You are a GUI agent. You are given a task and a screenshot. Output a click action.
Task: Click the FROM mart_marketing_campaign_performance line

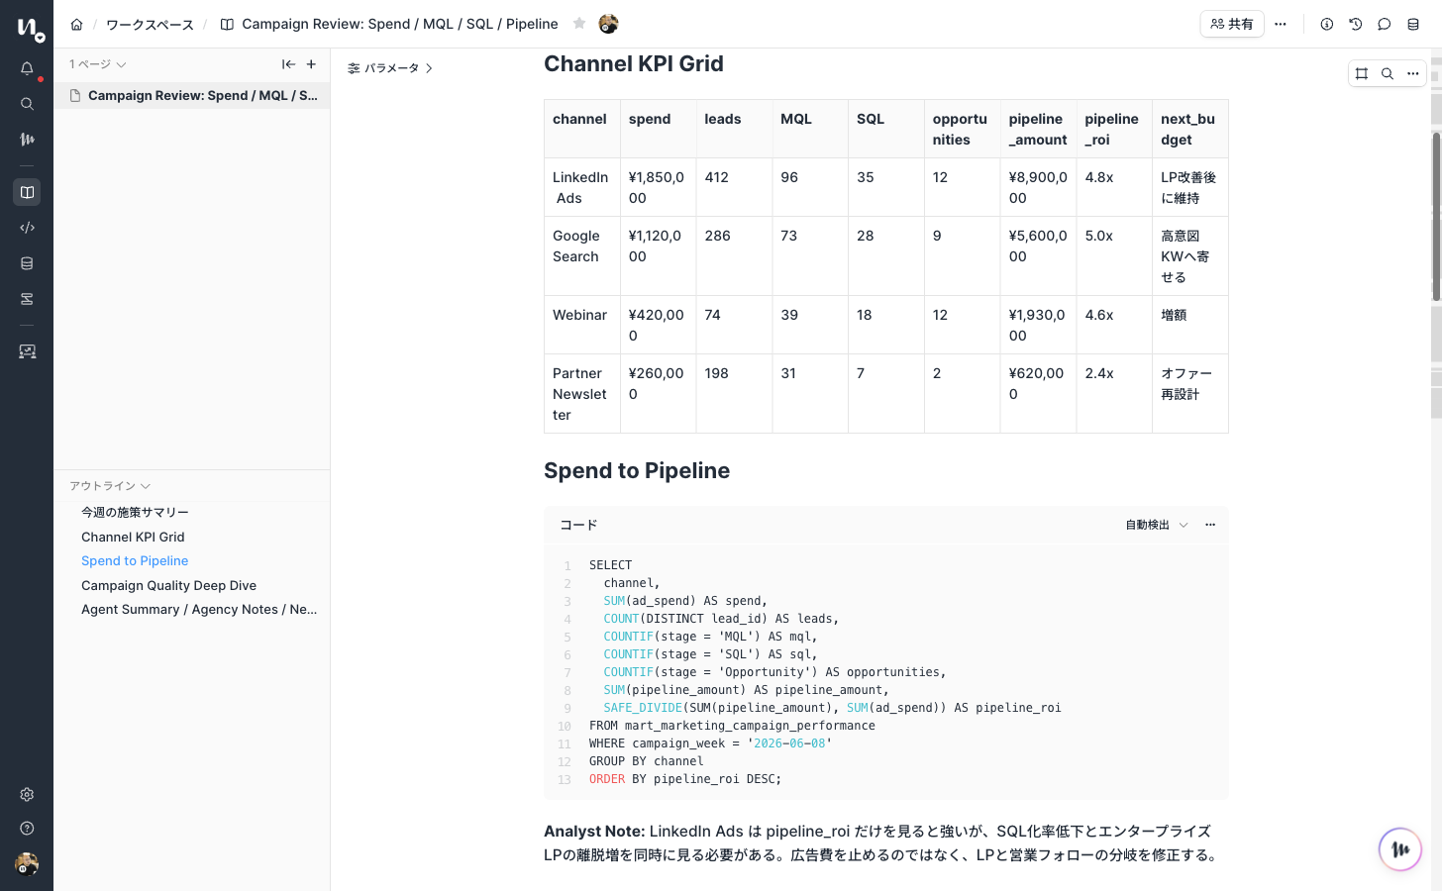click(x=732, y=726)
